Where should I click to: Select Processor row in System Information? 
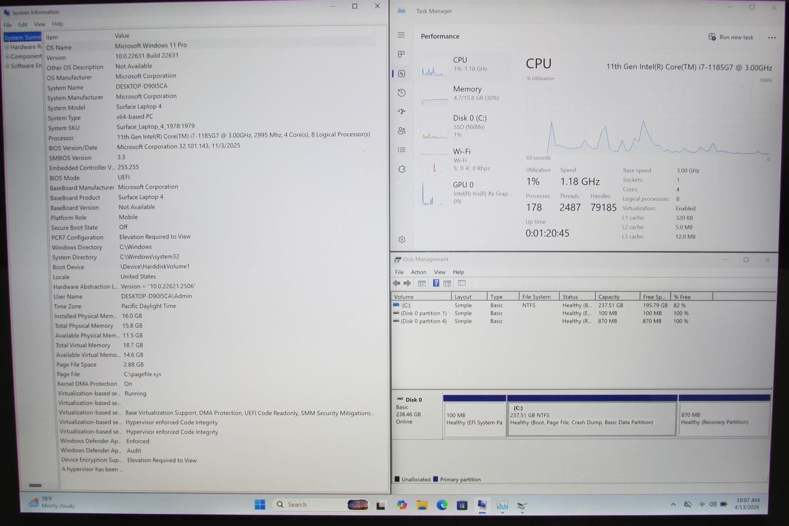(212, 137)
